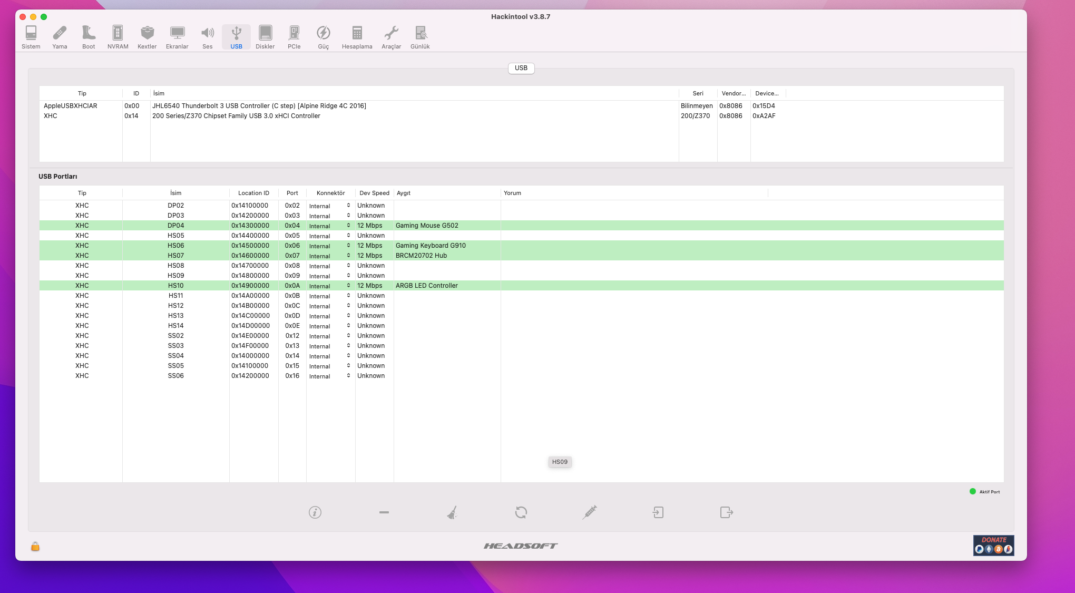Click the USB segment label button
This screenshot has width=1075, height=593.
pyautogui.click(x=521, y=68)
